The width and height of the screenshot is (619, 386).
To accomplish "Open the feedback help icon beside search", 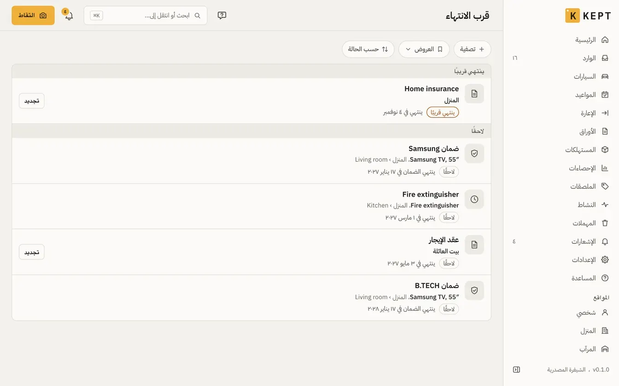I will point(222,16).
